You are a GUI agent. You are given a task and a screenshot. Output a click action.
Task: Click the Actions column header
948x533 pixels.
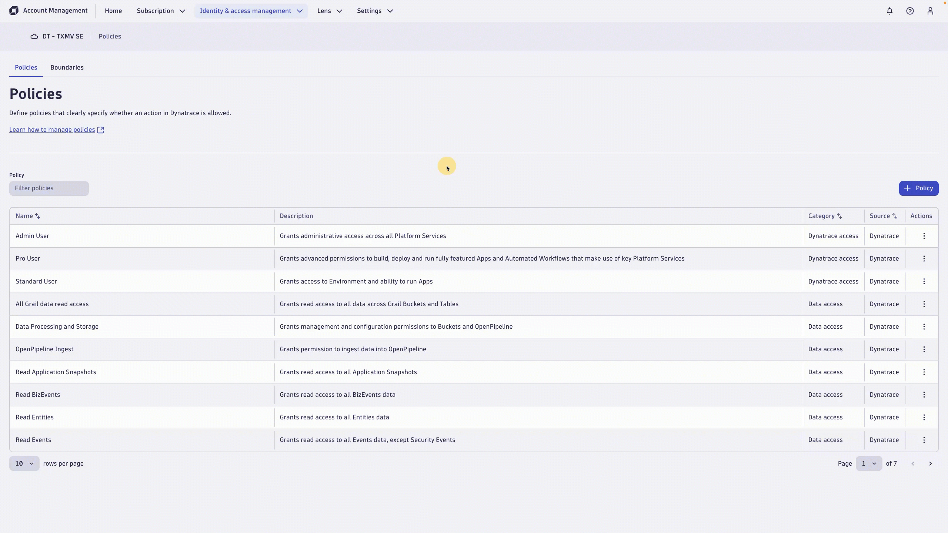point(921,216)
